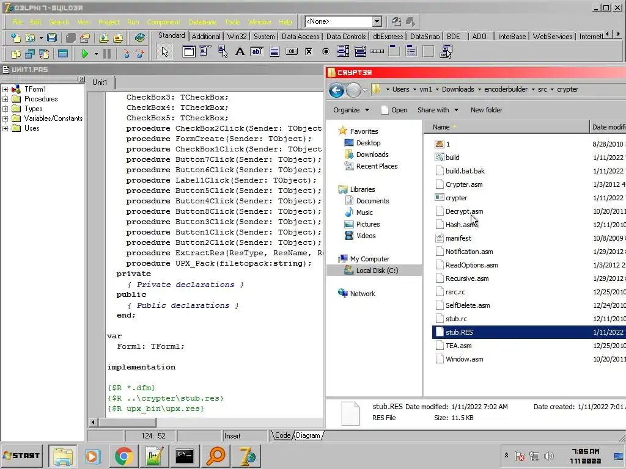Viewport: 626px width, 469px height.
Task: Select the ComboBox component icon
Action: [360, 51]
